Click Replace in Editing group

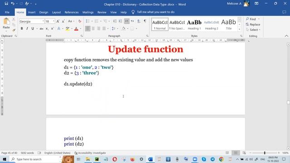[253, 24]
